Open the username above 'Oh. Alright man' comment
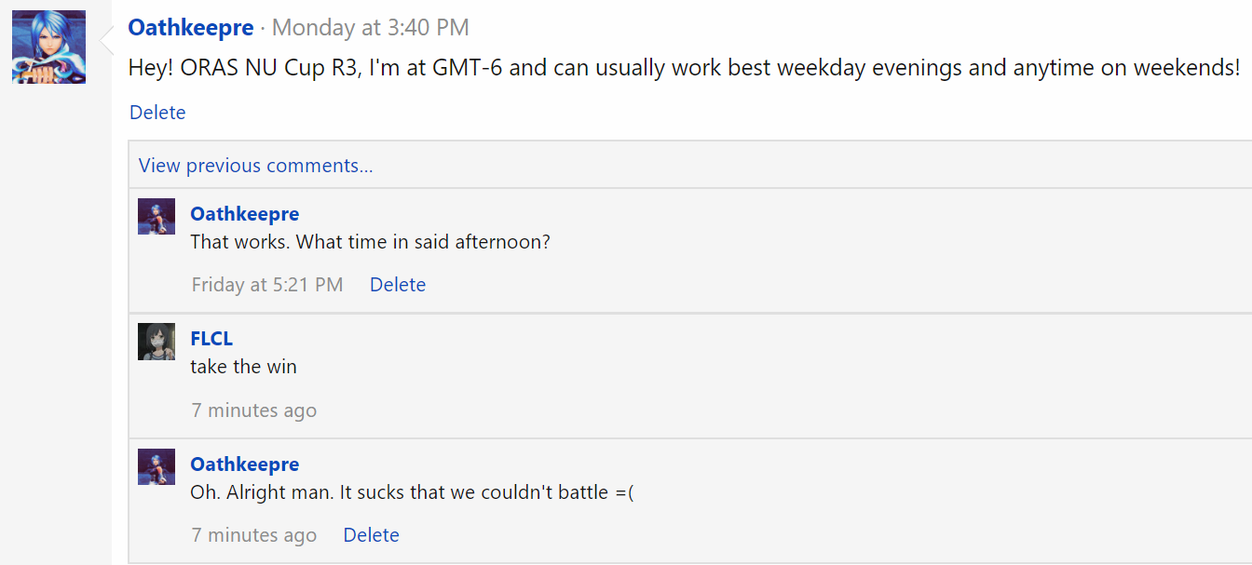The height and width of the screenshot is (565, 1252). 244,464
